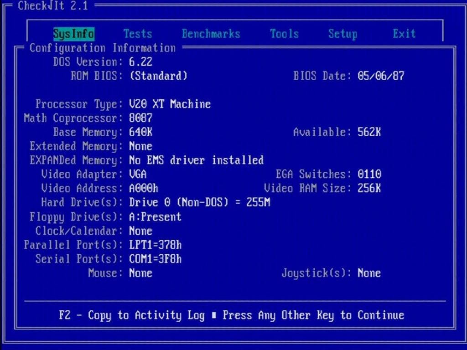Image resolution: width=467 pixels, height=350 pixels.
Task: Click the Floppy Drive(s) label
Action: [x=76, y=216]
